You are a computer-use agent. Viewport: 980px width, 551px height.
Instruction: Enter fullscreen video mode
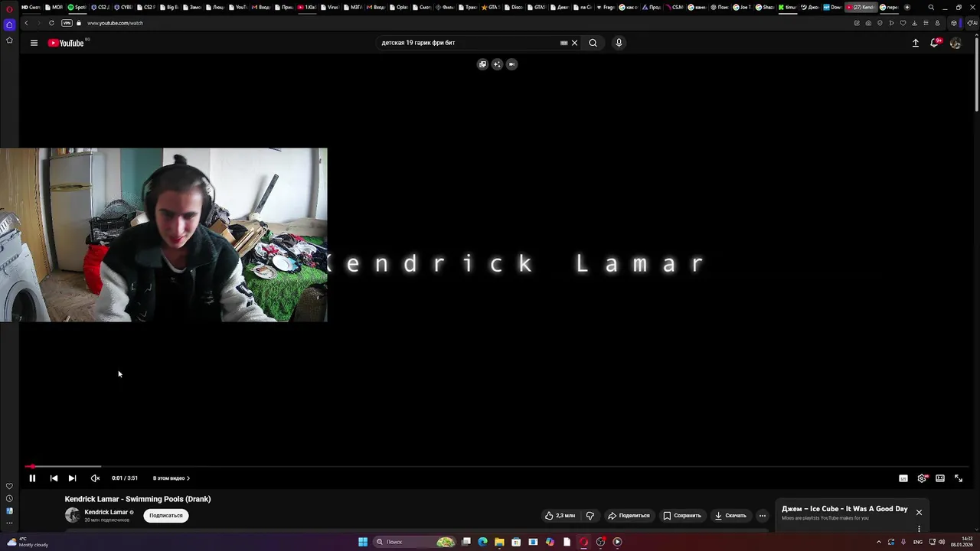tap(959, 478)
